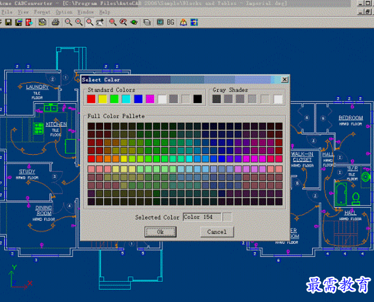Open the Help menu
The image size is (374, 302).
105,12
